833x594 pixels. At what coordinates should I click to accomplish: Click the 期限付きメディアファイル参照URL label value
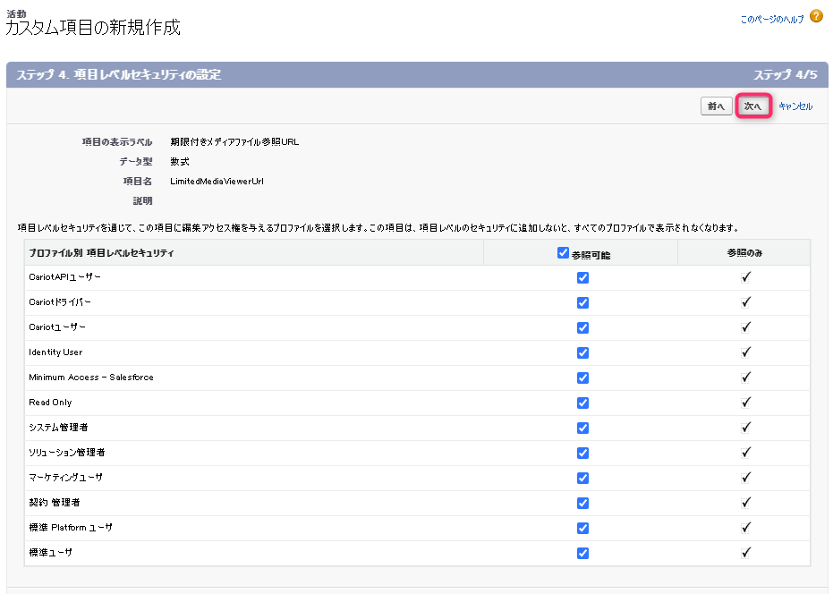[x=234, y=142]
